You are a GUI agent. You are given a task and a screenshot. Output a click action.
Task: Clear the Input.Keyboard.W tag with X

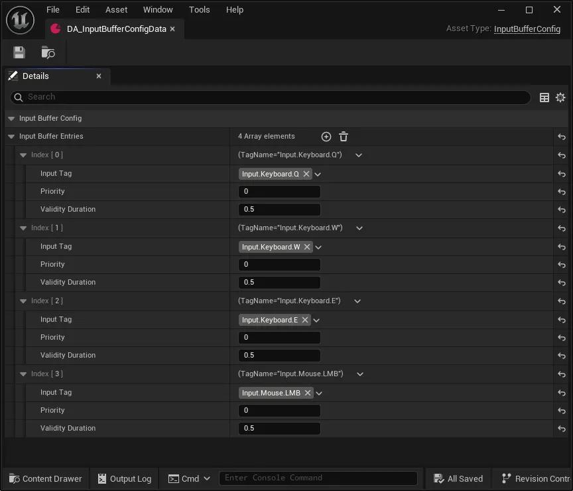click(x=307, y=247)
